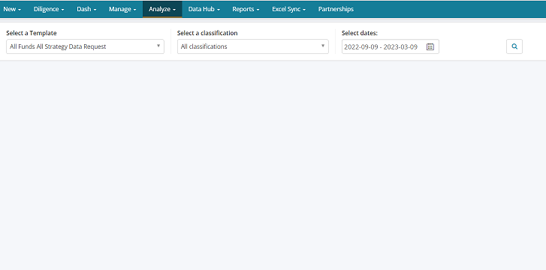Open the Diligence menu
This screenshot has width=546, height=270.
click(49, 10)
